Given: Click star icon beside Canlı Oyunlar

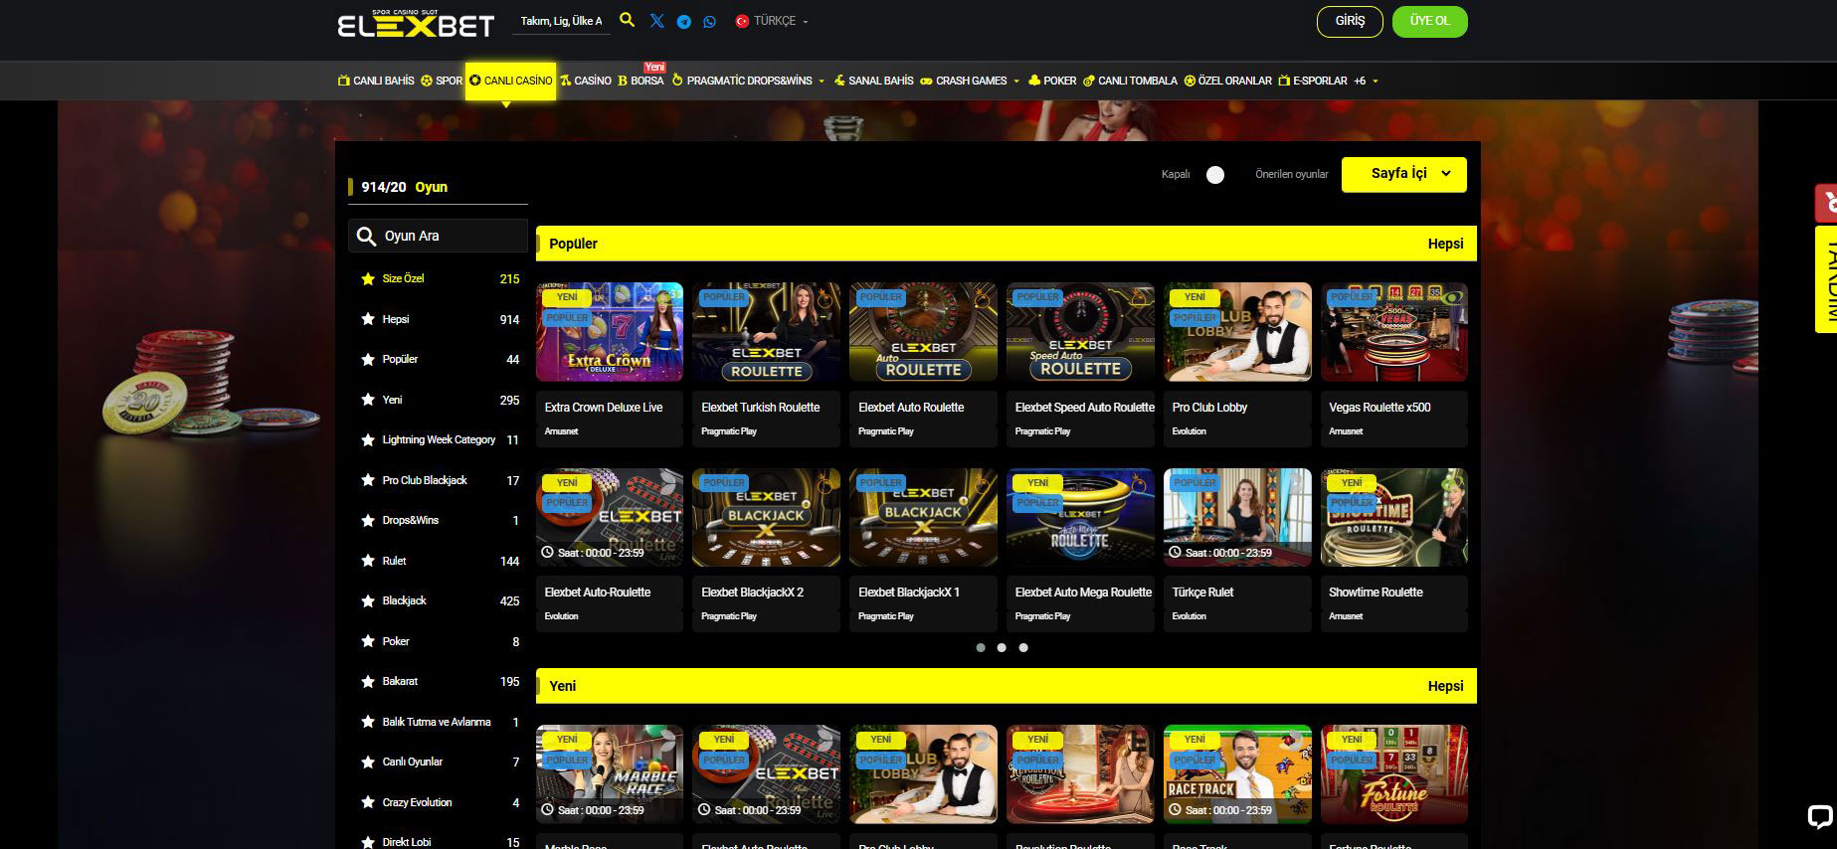Looking at the screenshot, I should 368,763.
